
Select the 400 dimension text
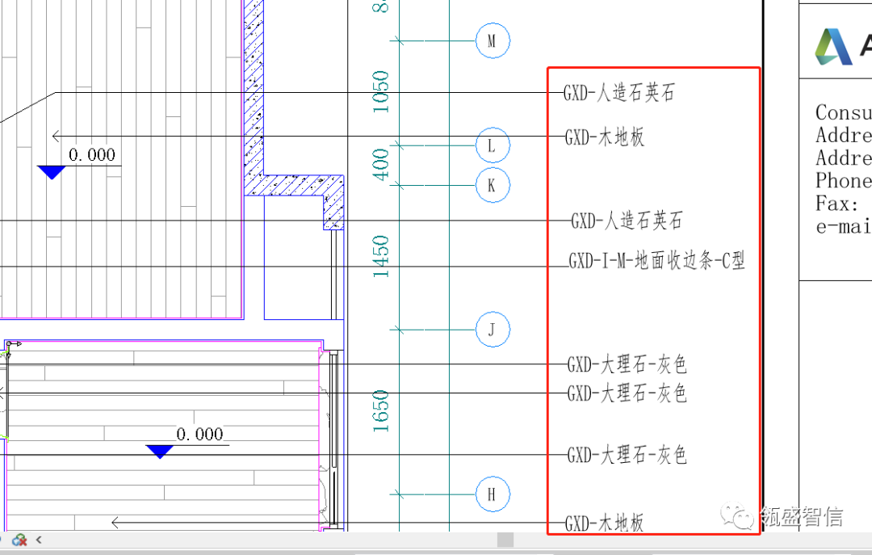381,164
